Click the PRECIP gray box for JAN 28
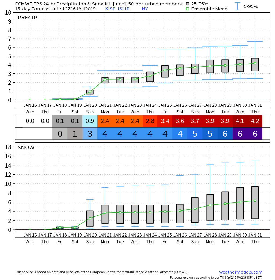 point(210,66)
